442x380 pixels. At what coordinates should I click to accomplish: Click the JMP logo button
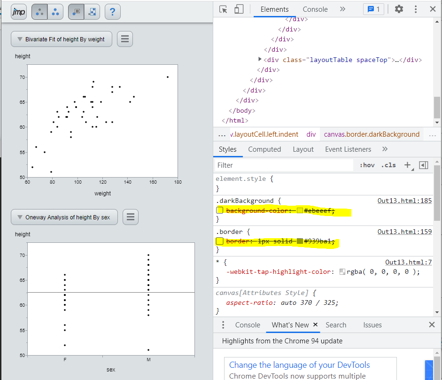(18, 12)
